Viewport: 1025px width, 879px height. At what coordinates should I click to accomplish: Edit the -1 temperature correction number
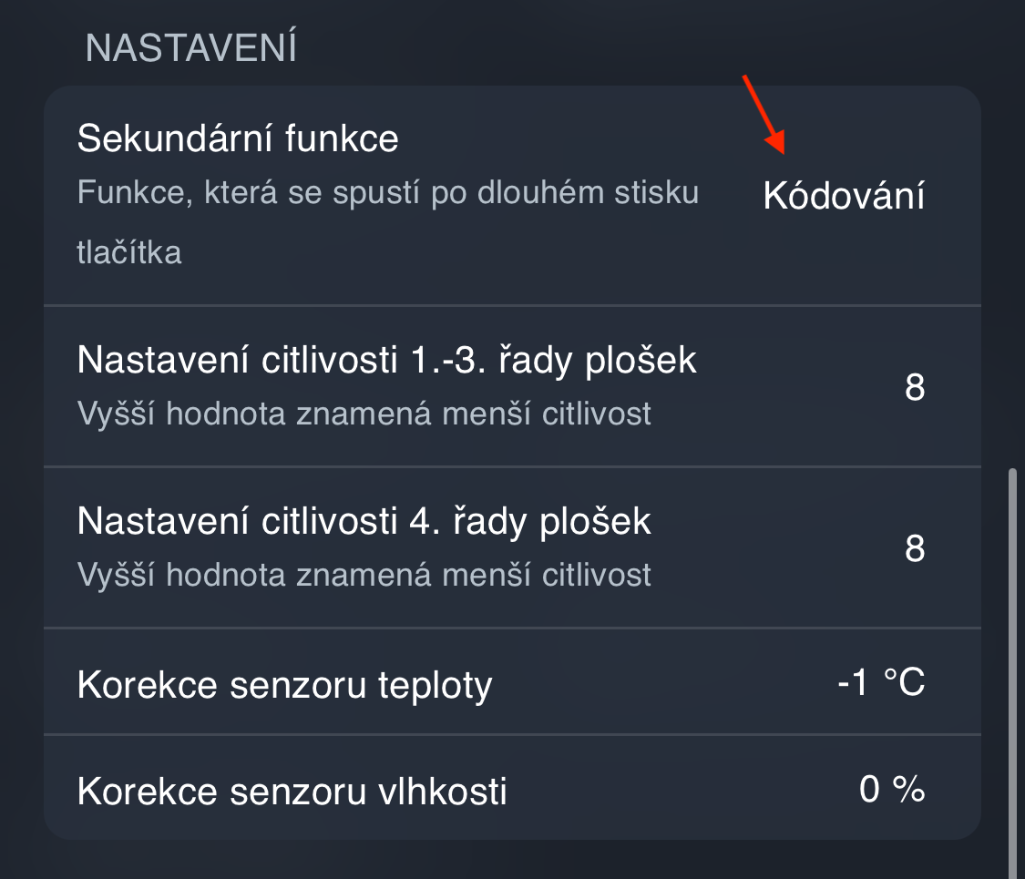pyautogui.click(x=854, y=682)
